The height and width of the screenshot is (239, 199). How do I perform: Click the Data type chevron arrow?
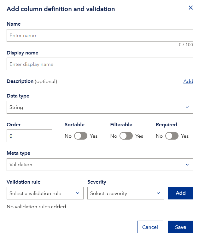187,107
